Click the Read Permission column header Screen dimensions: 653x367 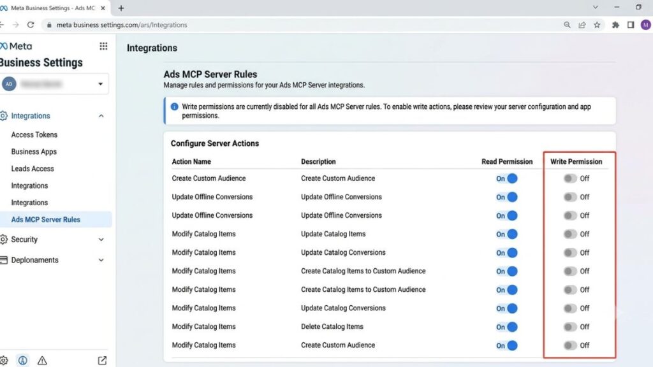click(x=507, y=161)
